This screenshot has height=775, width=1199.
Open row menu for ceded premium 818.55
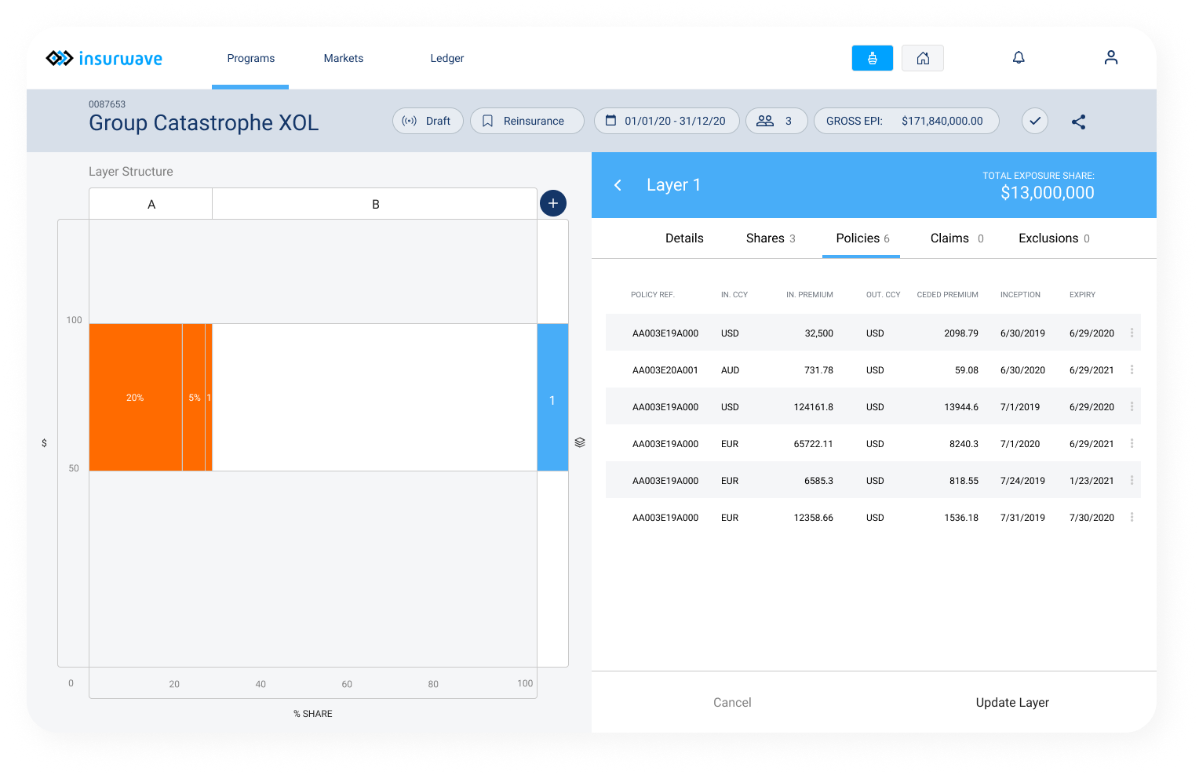pos(1132,480)
